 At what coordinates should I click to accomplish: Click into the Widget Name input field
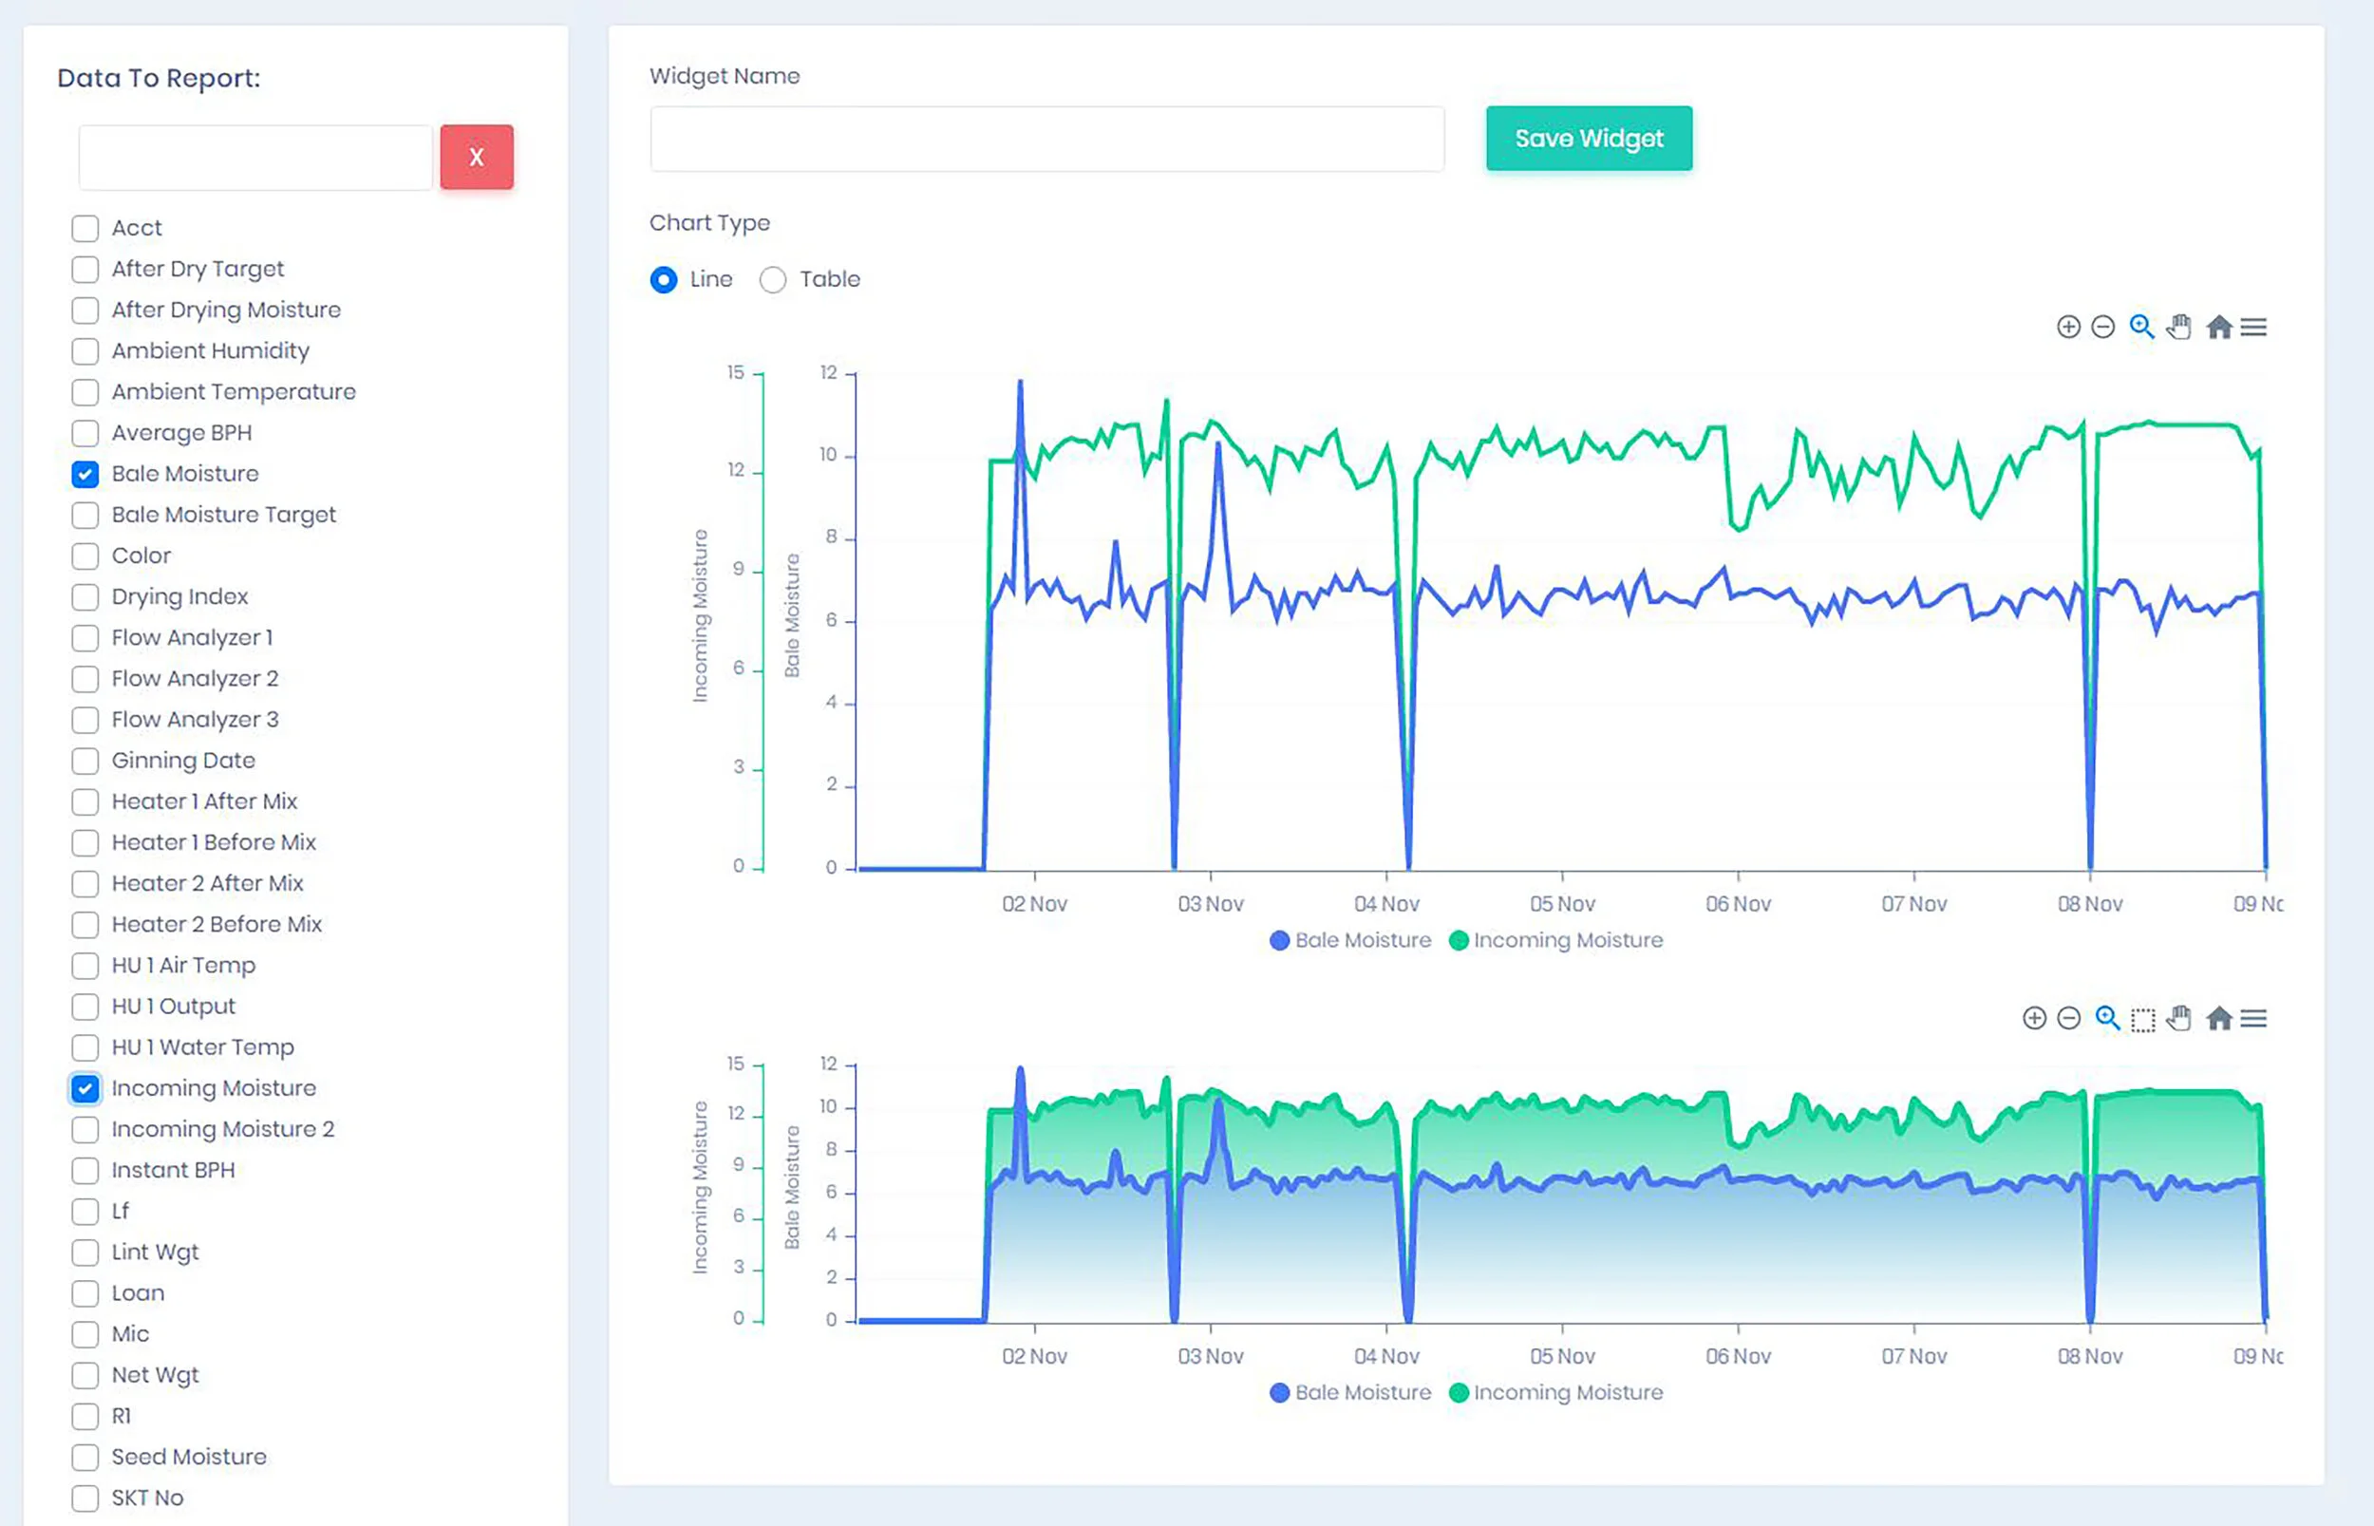(x=1046, y=139)
